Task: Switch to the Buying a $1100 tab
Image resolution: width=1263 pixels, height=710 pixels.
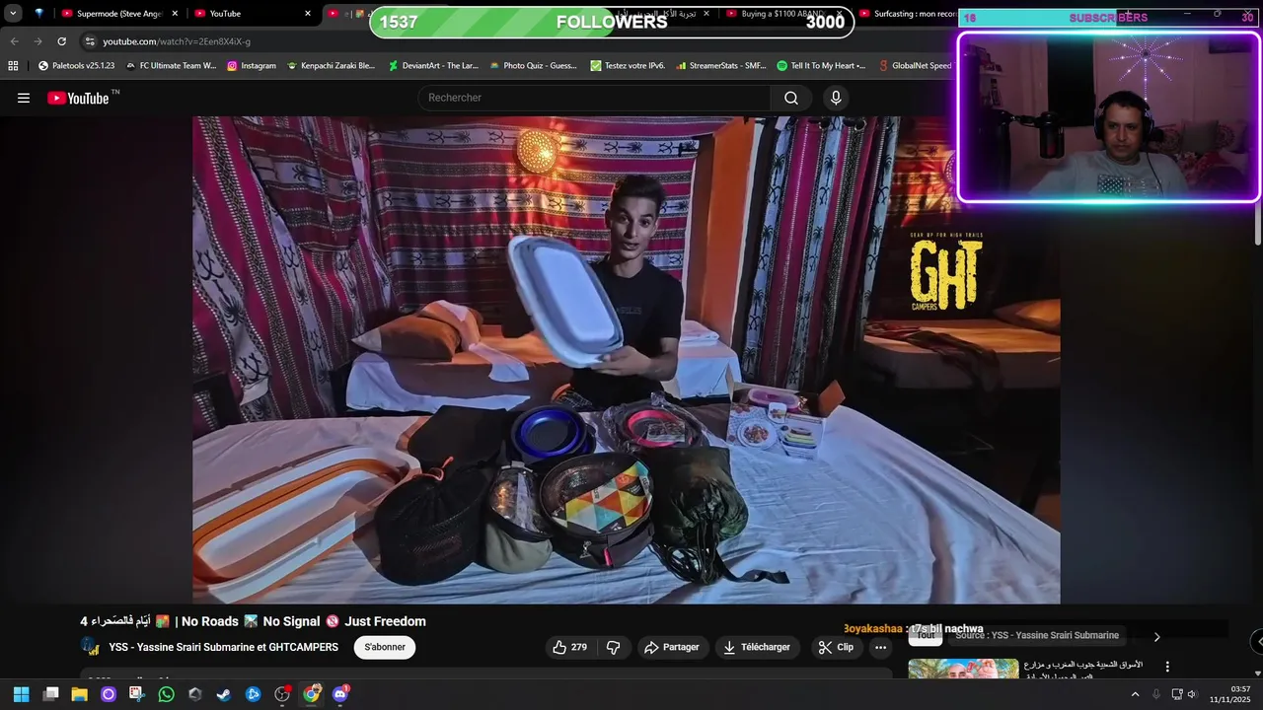Action: coord(781,14)
